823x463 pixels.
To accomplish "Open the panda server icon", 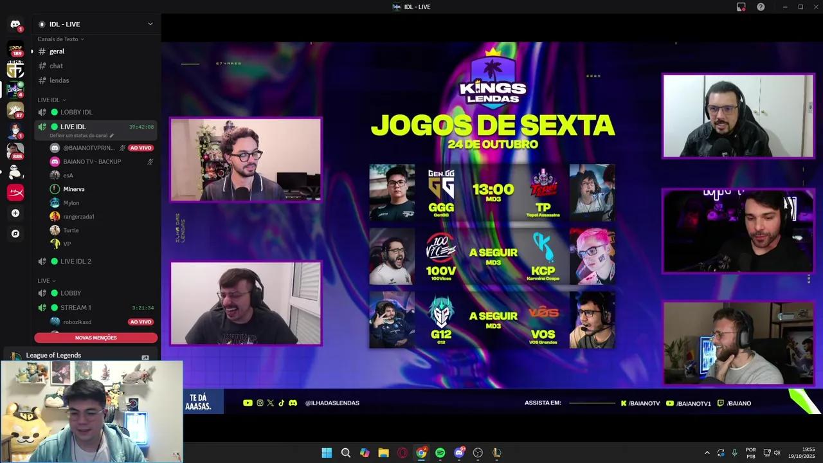I will coord(15,172).
